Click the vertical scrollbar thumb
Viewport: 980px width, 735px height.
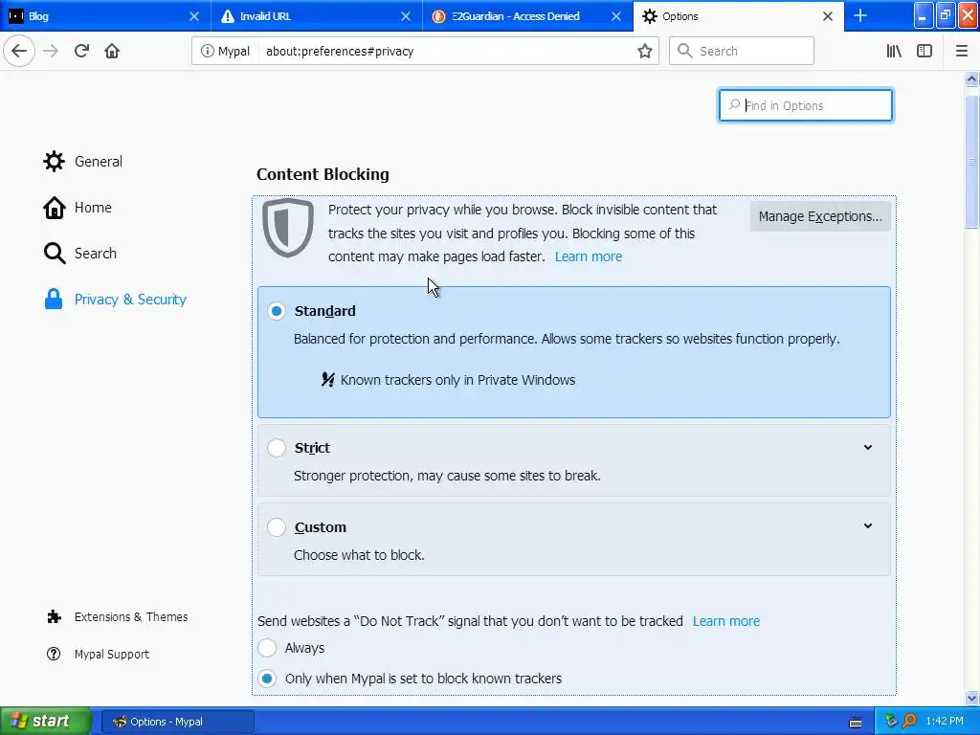pyautogui.click(x=971, y=161)
